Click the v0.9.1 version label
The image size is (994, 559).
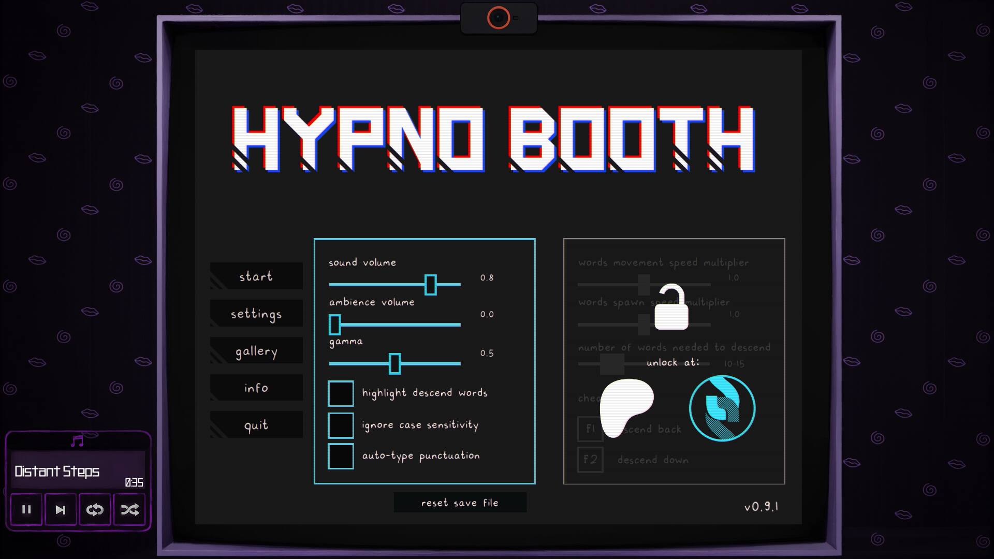click(x=761, y=507)
